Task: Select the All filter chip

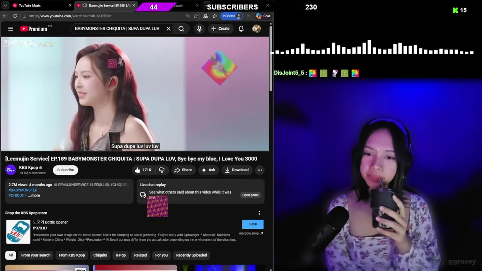Action: click(11, 255)
